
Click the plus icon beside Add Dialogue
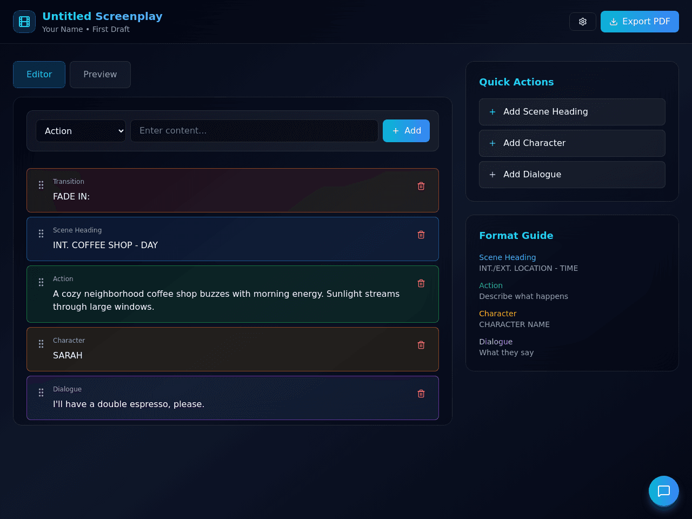tap(493, 175)
